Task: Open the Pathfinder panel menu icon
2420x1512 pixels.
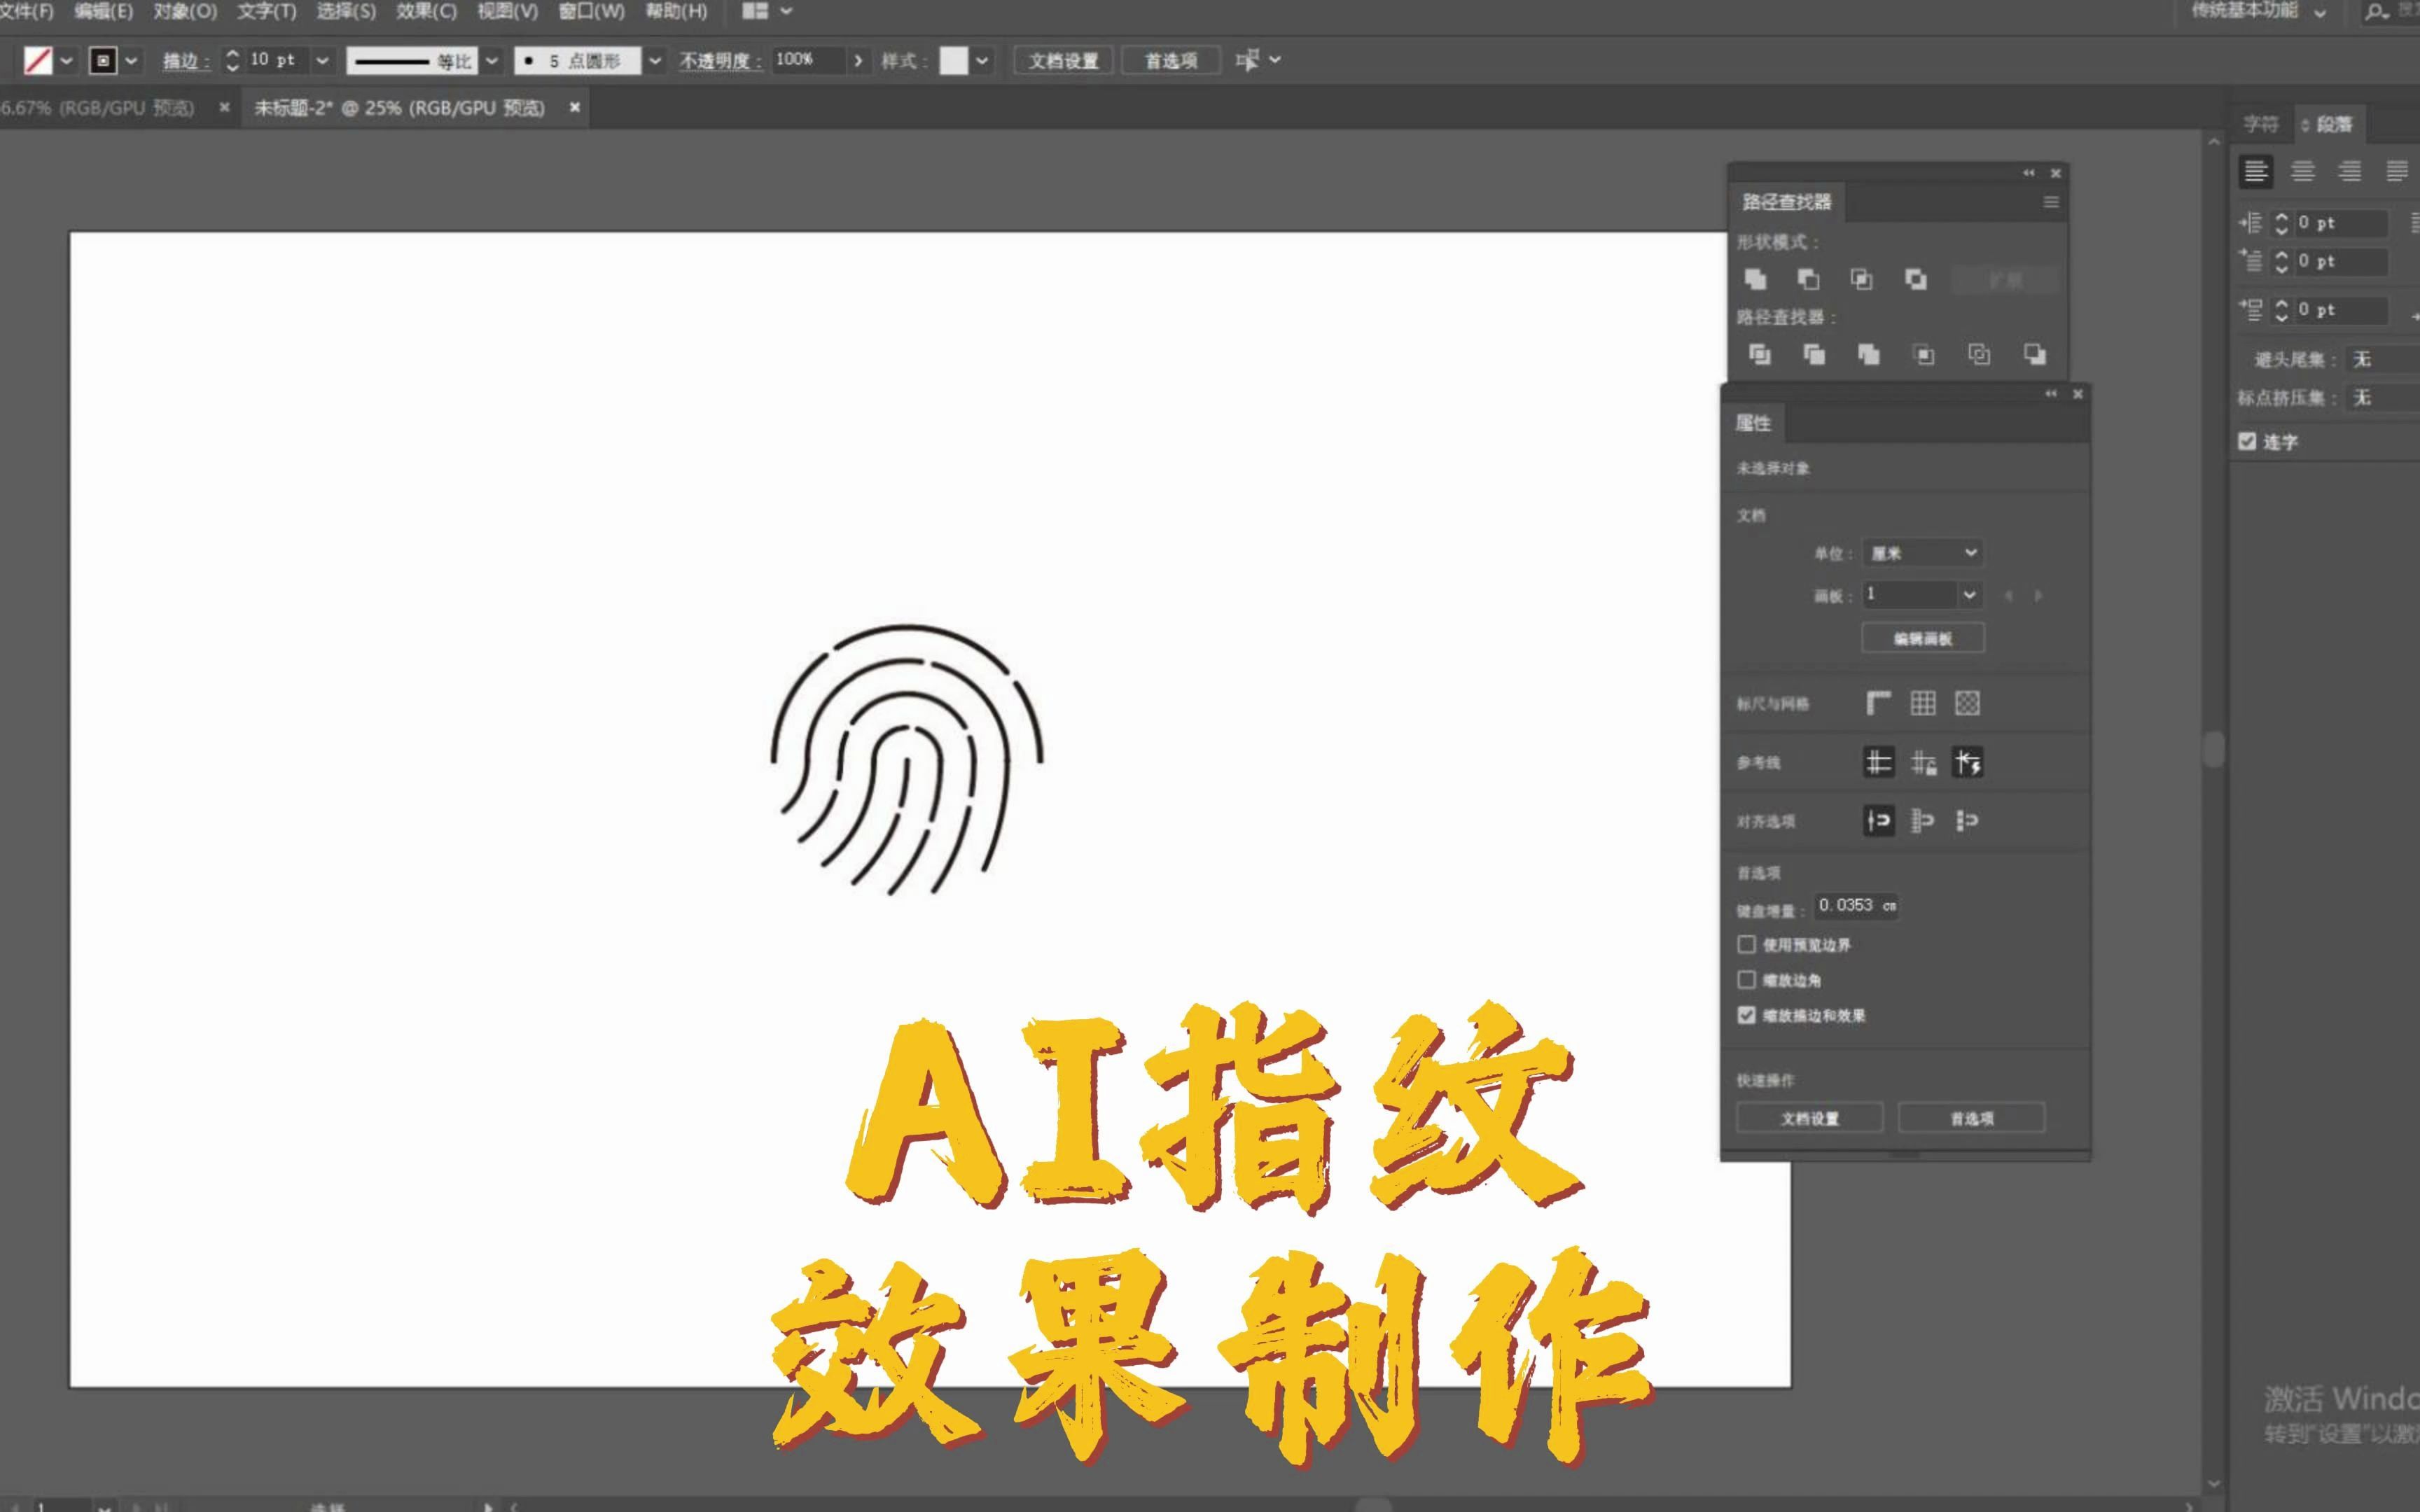Action: point(2050,202)
